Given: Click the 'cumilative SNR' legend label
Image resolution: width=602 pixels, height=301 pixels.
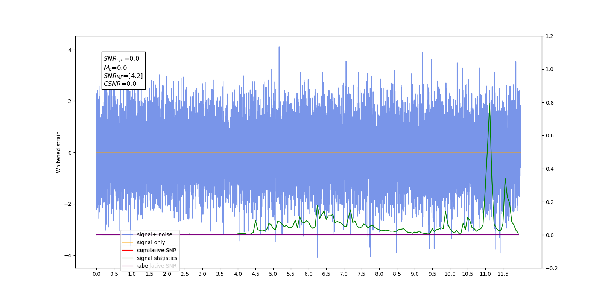Looking at the screenshot, I should click(x=157, y=250).
